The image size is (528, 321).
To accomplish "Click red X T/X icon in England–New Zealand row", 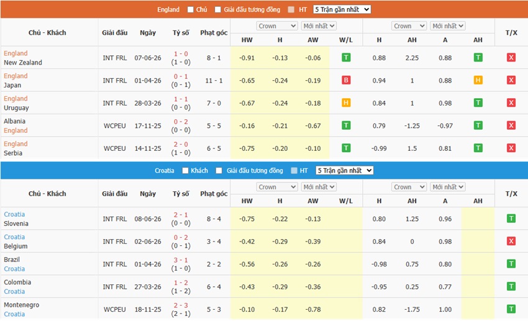I will point(511,58).
